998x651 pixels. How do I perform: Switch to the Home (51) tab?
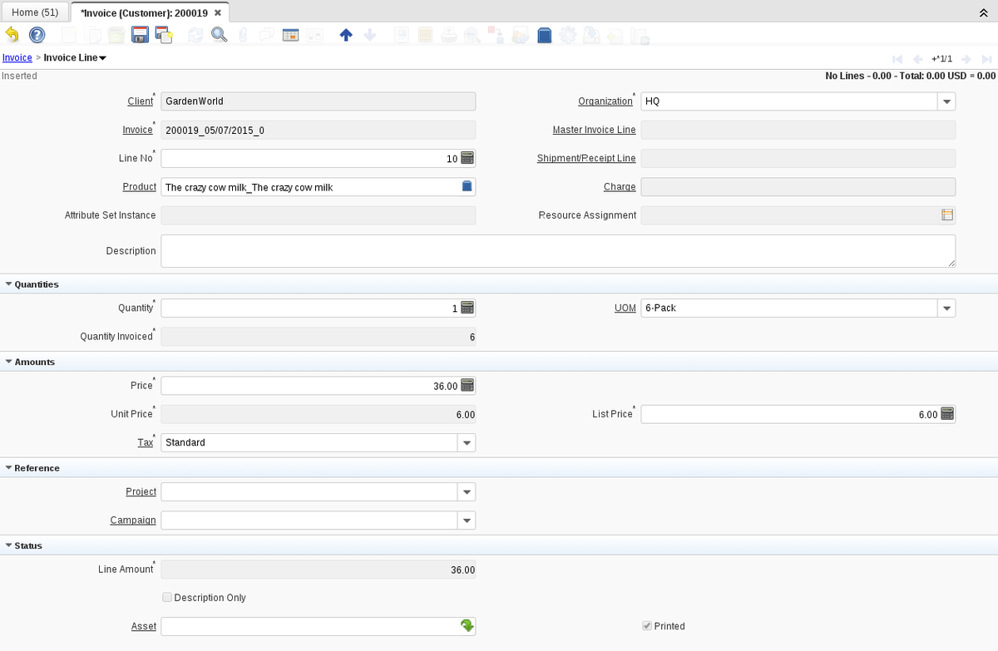35,12
